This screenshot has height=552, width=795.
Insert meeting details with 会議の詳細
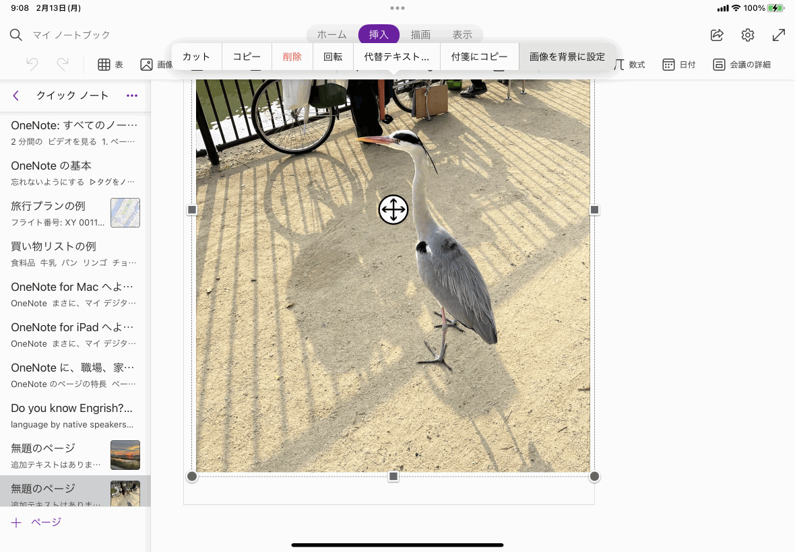[x=742, y=65]
